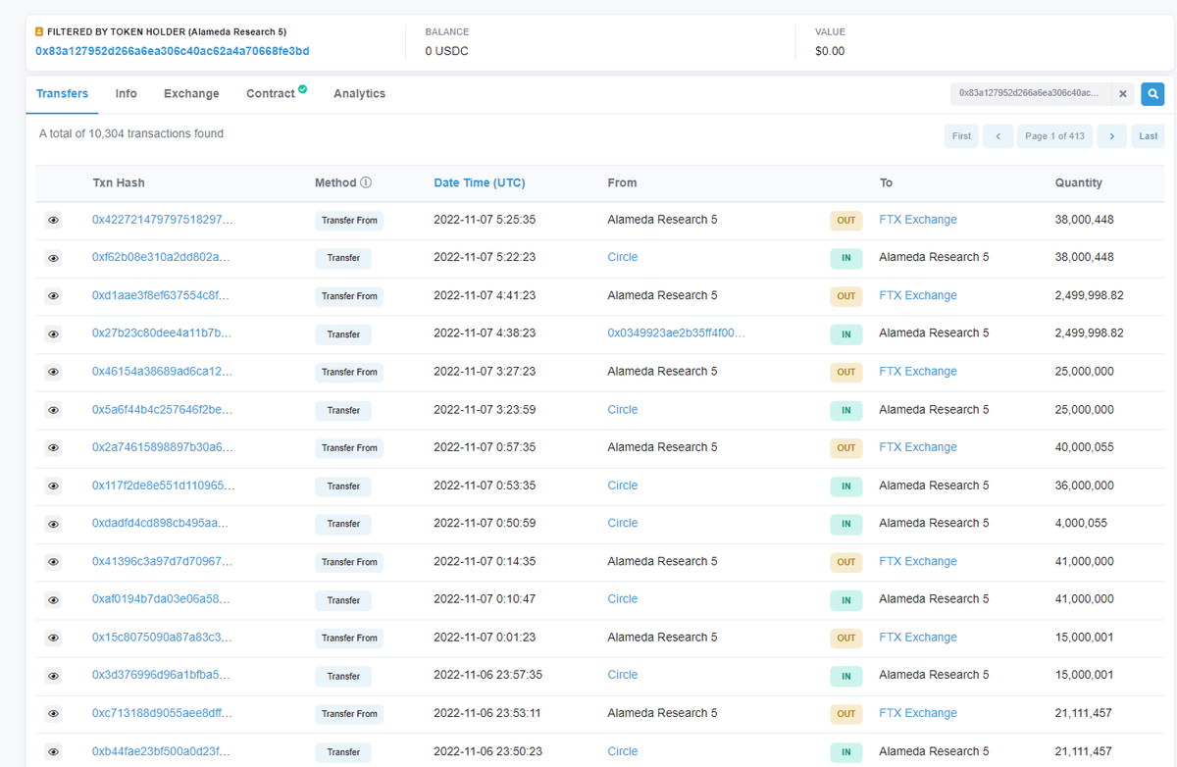Open FTX Exchange recipient in 0:57:35 row

coord(918,447)
